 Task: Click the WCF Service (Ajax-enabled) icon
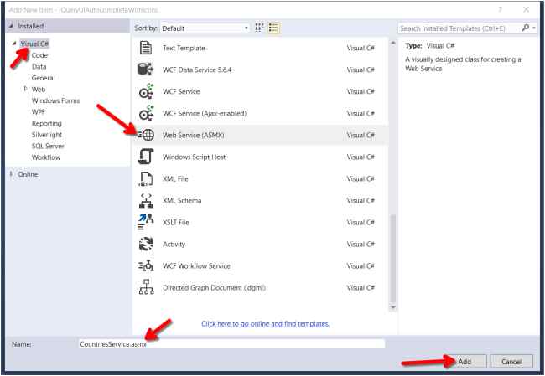pyautogui.click(x=147, y=113)
